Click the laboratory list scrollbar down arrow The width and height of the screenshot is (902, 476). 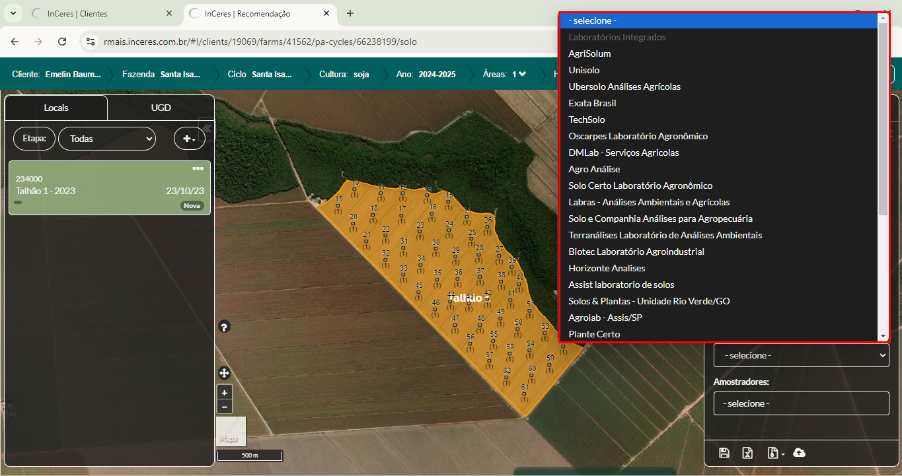(883, 336)
